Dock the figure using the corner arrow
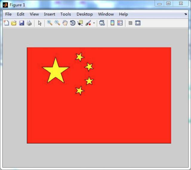Viewport: 191px width, 170px height. 185,14
